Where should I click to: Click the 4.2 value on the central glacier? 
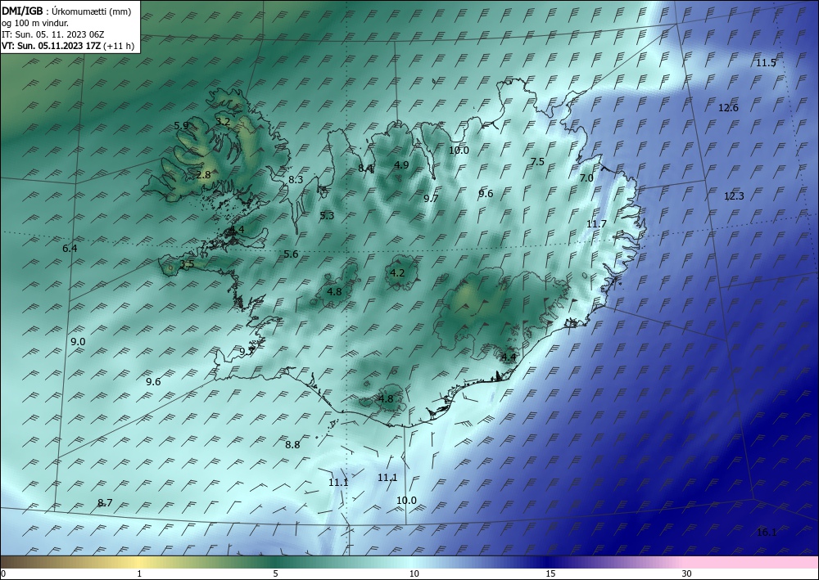click(x=397, y=272)
